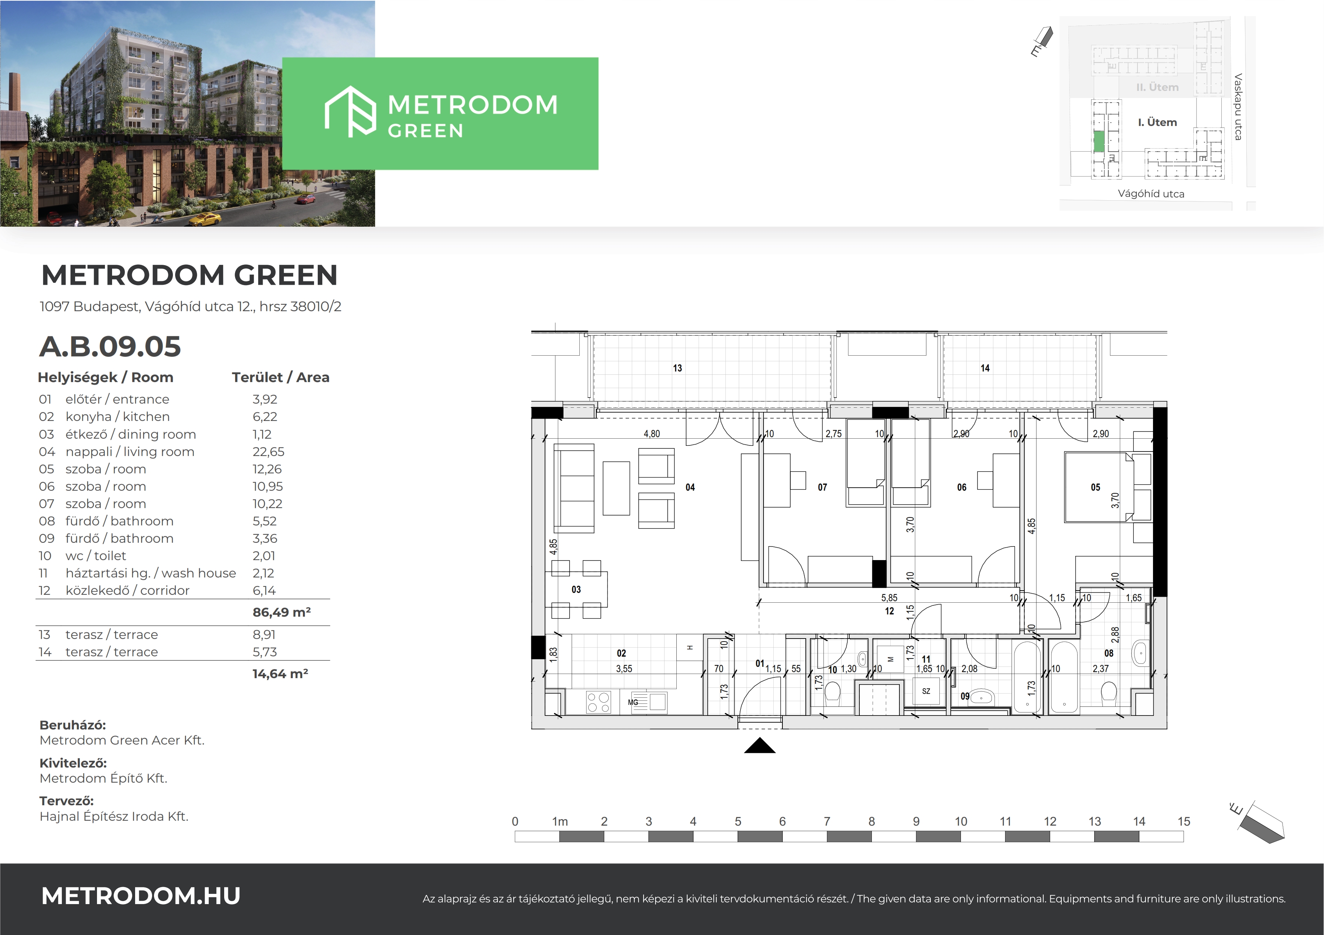Click the '07 szoba / room' row
The height and width of the screenshot is (935, 1324).
click(x=183, y=504)
